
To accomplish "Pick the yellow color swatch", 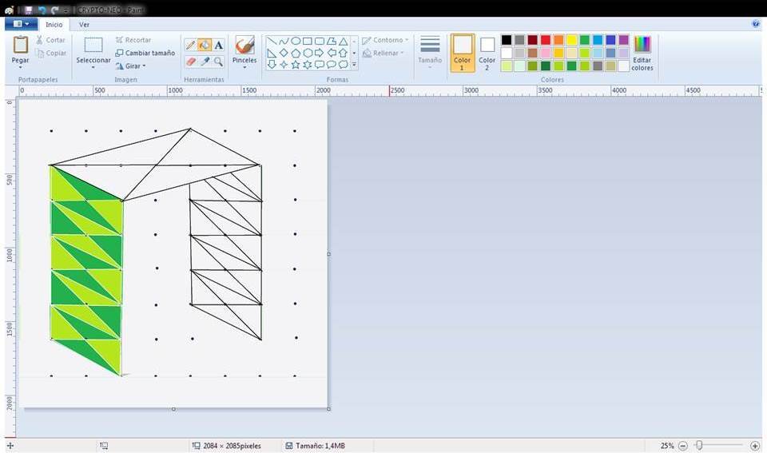I will click(x=572, y=40).
